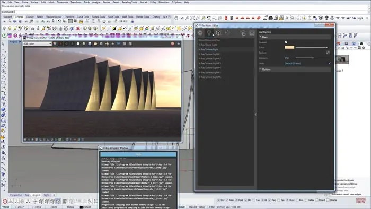Open the Units Default (Scalar) dropdown
This screenshot has height=209, width=371.
[307, 63]
